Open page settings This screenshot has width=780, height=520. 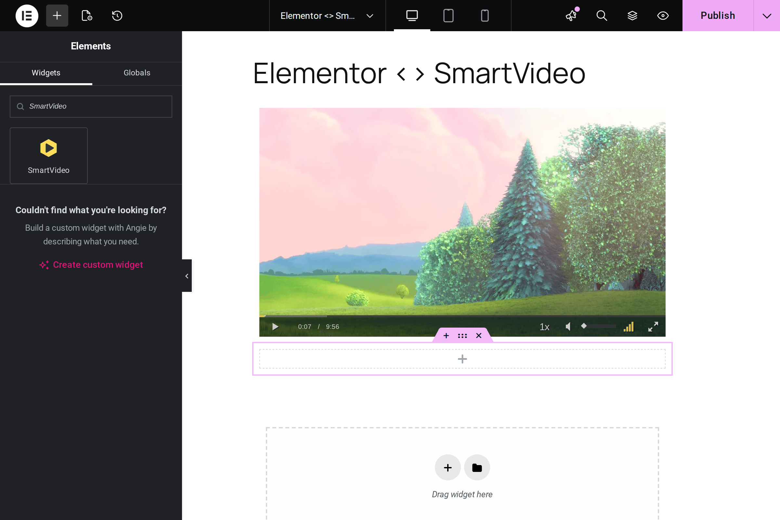[x=86, y=16]
